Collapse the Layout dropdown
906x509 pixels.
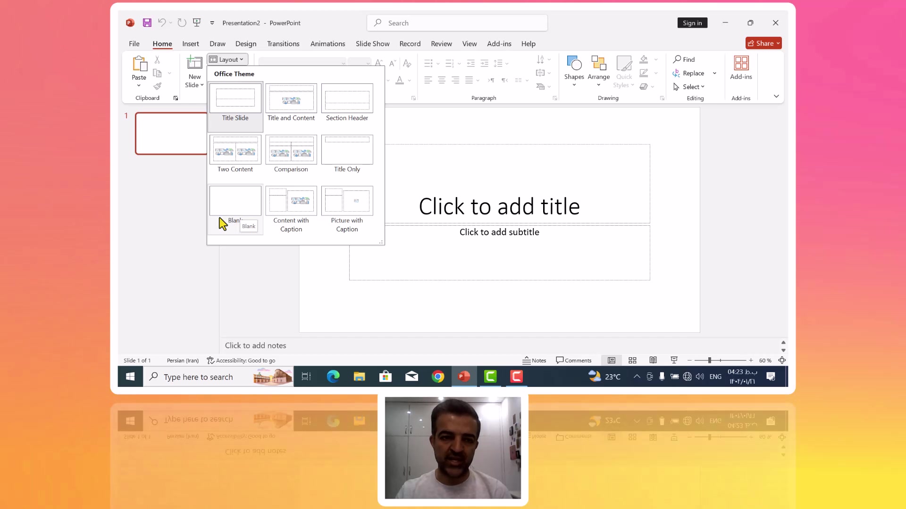pyautogui.click(x=227, y=59)
